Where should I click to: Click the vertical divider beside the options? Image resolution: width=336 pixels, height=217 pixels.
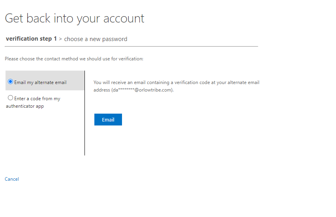tap(84, 113)
